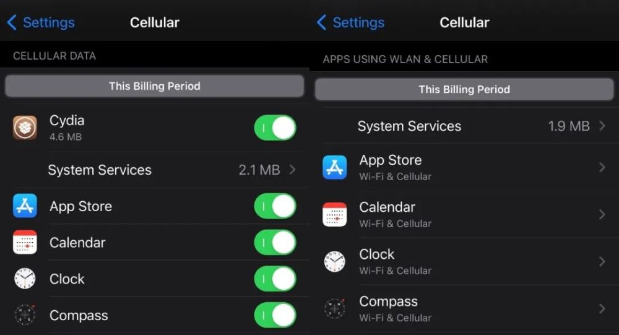Go back to Settings on left screen

click(x=41, y=22)
